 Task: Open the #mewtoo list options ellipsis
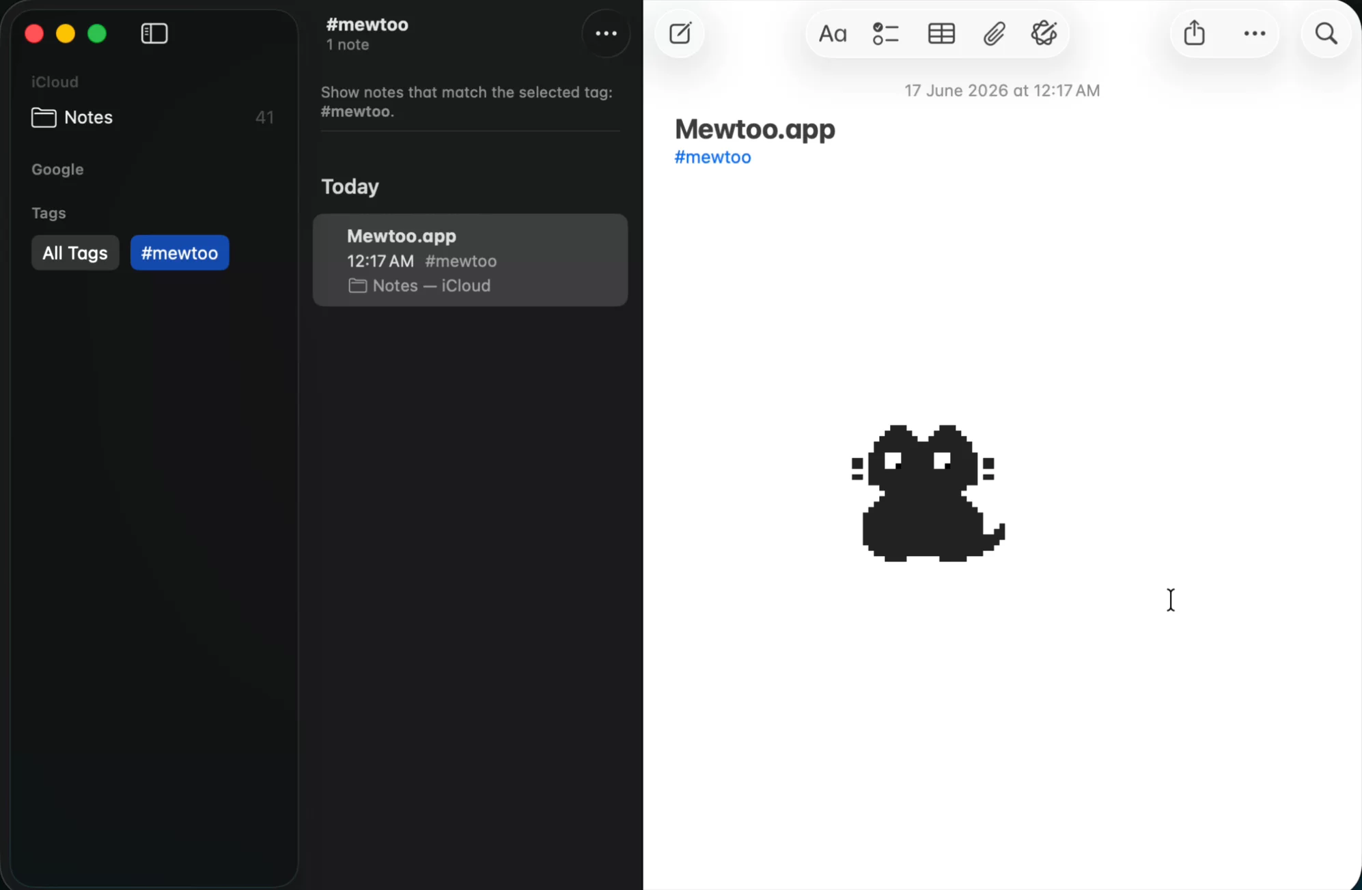tap(606, 33)
